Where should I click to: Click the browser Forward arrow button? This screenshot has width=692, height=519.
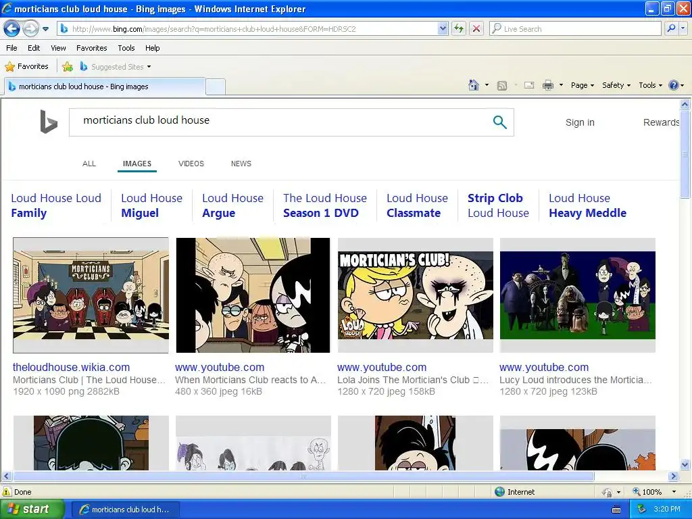coord(30,29)
